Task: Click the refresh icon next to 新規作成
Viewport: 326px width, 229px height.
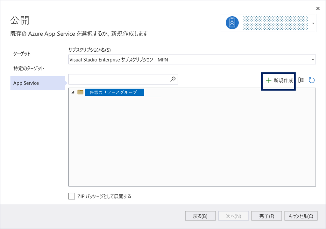Action: point(311,80)
